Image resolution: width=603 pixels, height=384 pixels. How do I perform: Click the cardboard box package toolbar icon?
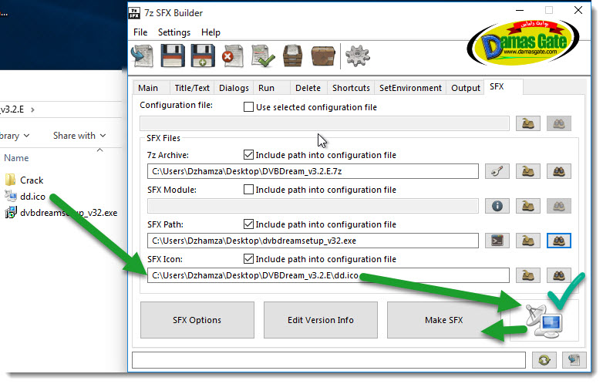coord(323,56)
